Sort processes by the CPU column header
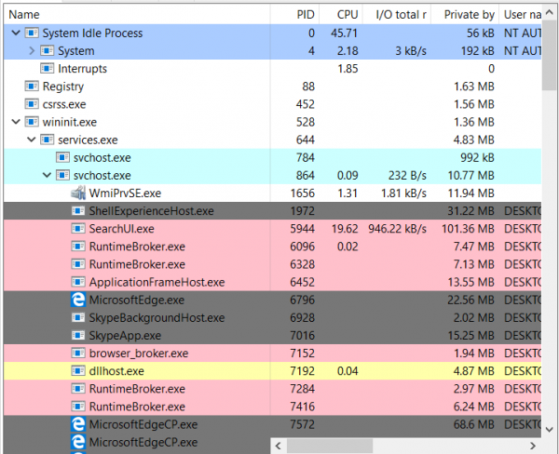This screenshot has width=559, height=454. click(x=346, y=14)
